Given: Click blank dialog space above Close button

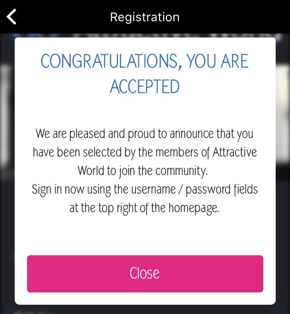Looking at the screenshot, I should tap(145, 236).
